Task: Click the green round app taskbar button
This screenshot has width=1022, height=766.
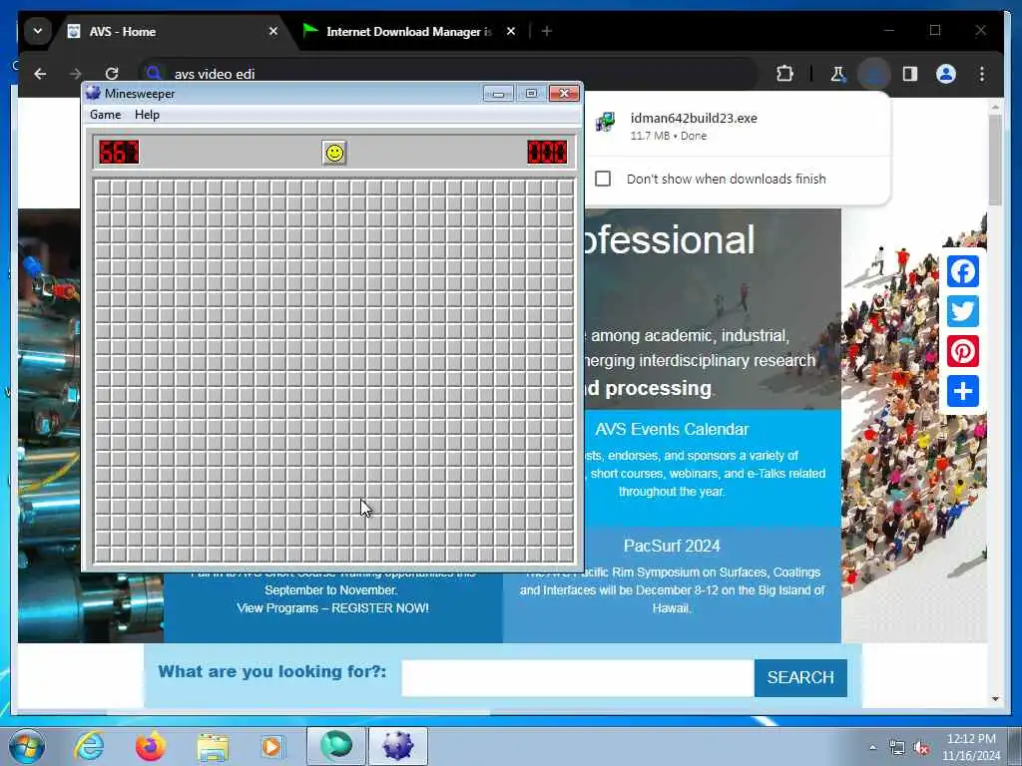Action: (x=336, y=746)
